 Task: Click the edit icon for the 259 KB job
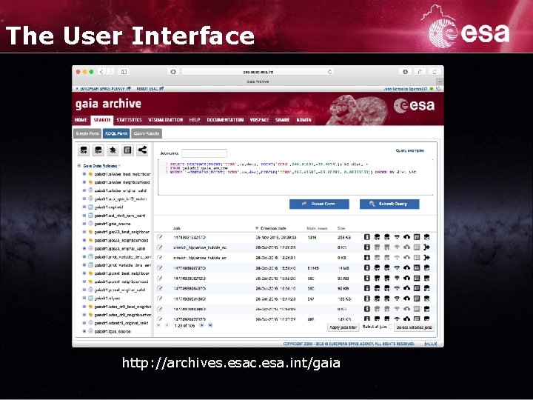click(x=160, y=237)
